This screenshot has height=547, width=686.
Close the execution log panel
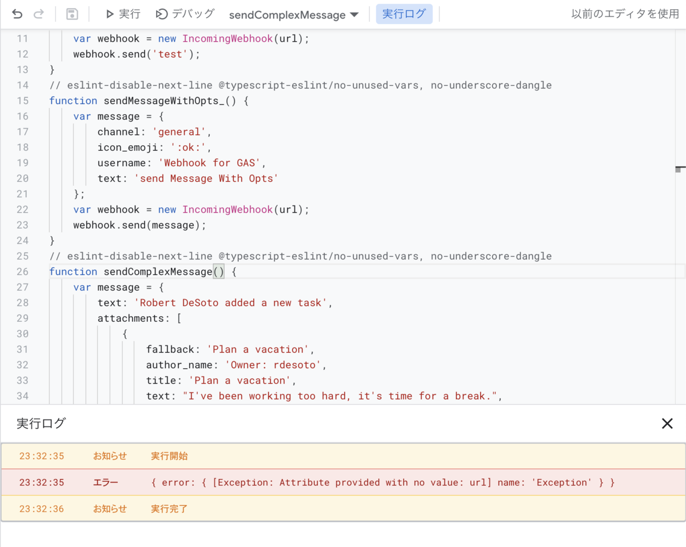coord(667,423)
